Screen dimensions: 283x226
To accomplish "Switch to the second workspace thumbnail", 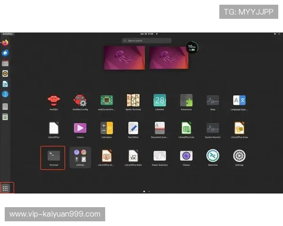I will 169,57.
